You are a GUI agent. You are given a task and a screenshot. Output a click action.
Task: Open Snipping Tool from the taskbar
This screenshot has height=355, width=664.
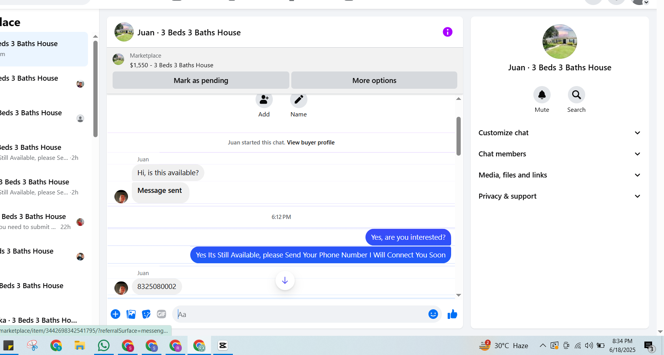[x=32, y=345]
